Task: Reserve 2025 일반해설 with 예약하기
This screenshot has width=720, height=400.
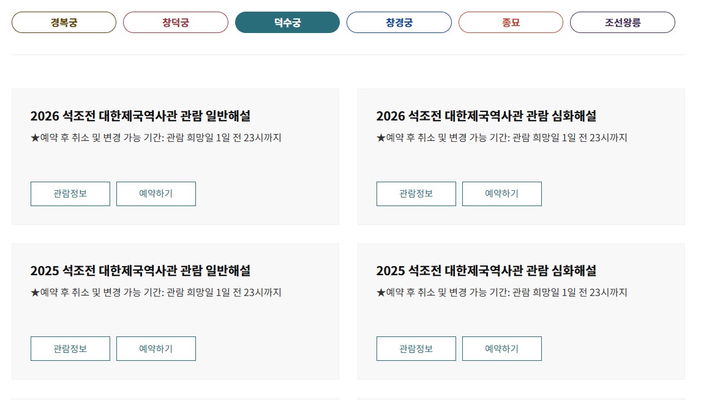Action: click(156, 349)
